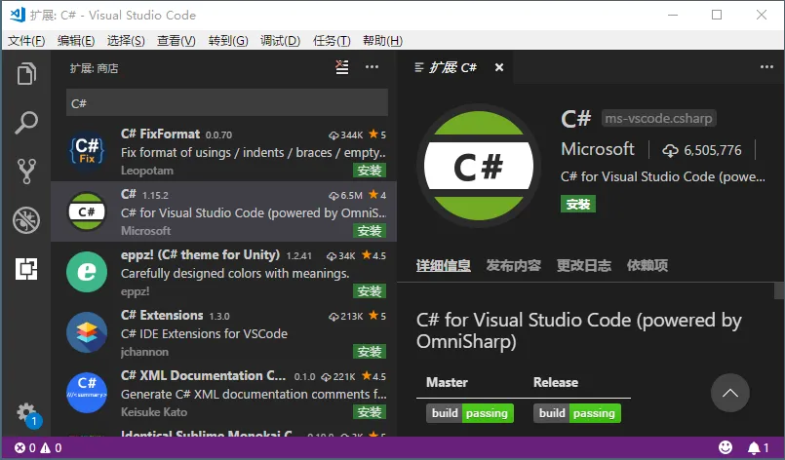Click the large C# logo in details
The height and width of the screenshot is (460, 785).
pos(479,166)
